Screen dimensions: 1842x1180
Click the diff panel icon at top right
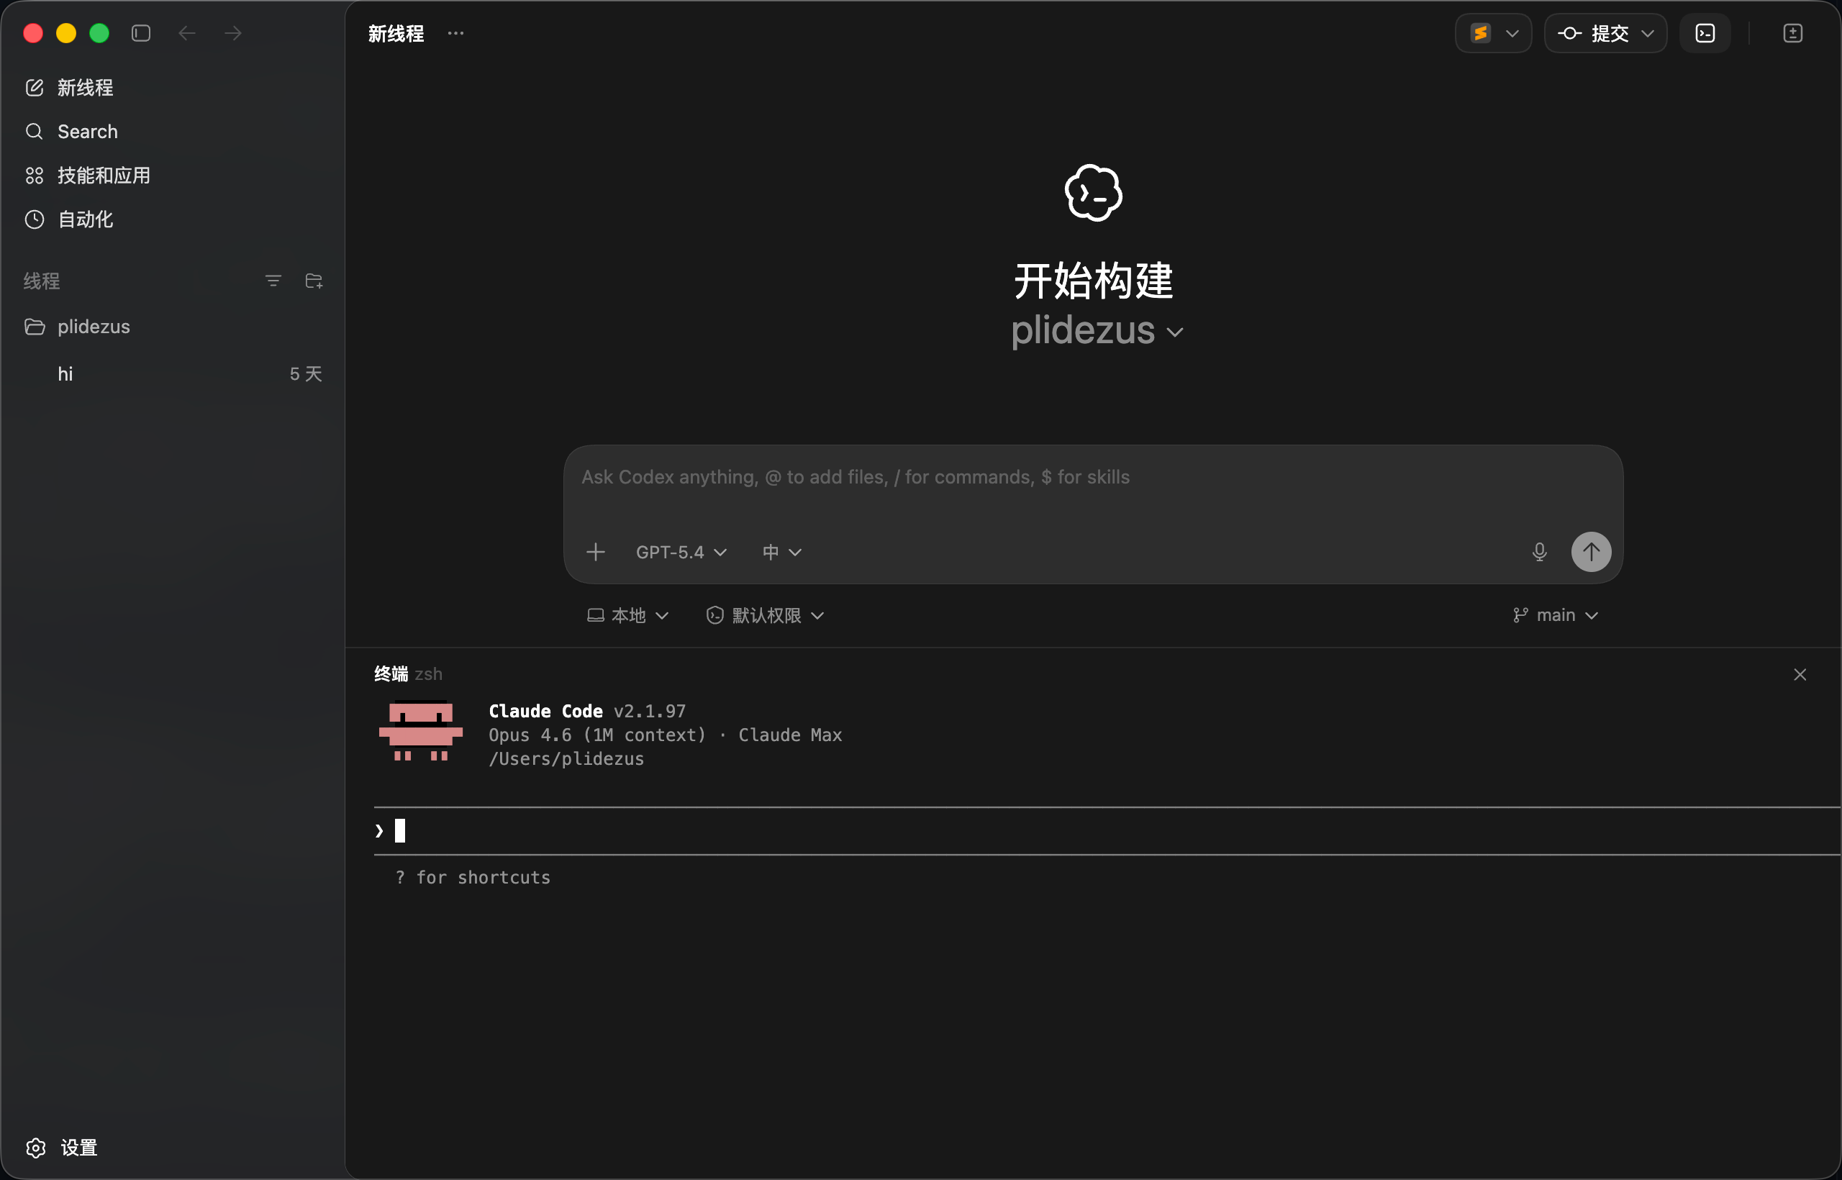point(1792,33)
